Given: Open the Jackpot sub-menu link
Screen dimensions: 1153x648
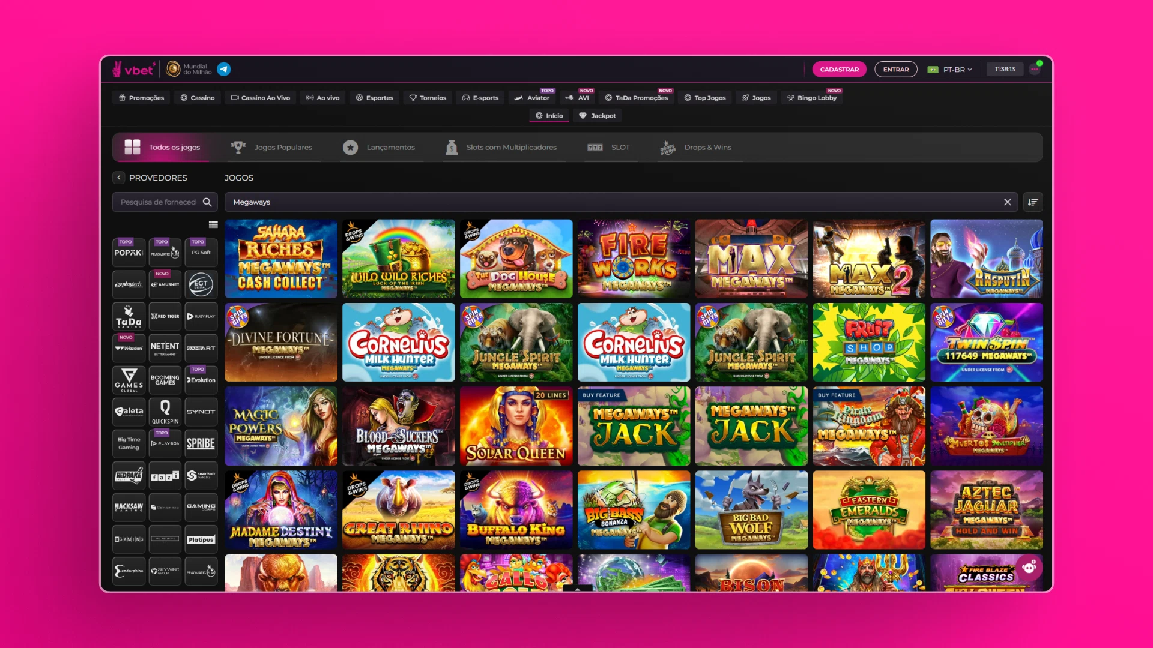Looking at the screenshot, I should (598, 116).
